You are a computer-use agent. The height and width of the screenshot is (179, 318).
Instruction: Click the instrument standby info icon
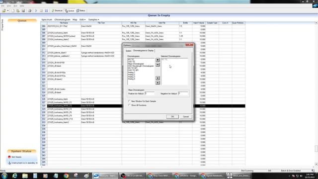[x=9, y=163]
